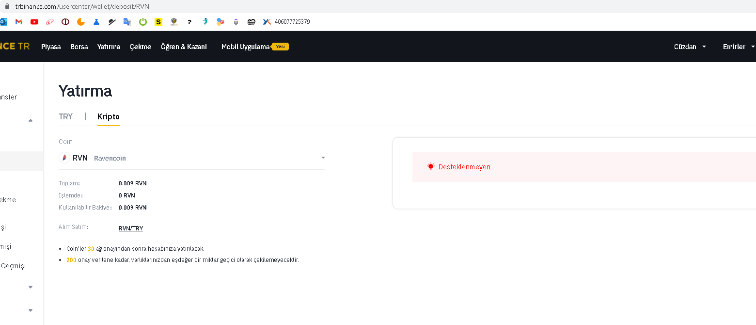
Task: Click the Toplam 0.009 RVN value
Action: point(133,183)
